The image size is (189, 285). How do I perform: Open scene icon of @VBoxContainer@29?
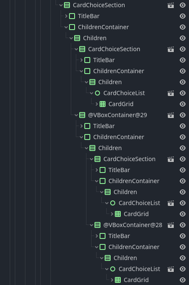click(171, 115)
